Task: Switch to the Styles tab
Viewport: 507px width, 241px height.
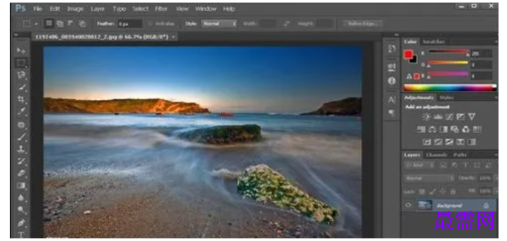Action: tap(446, 97)
